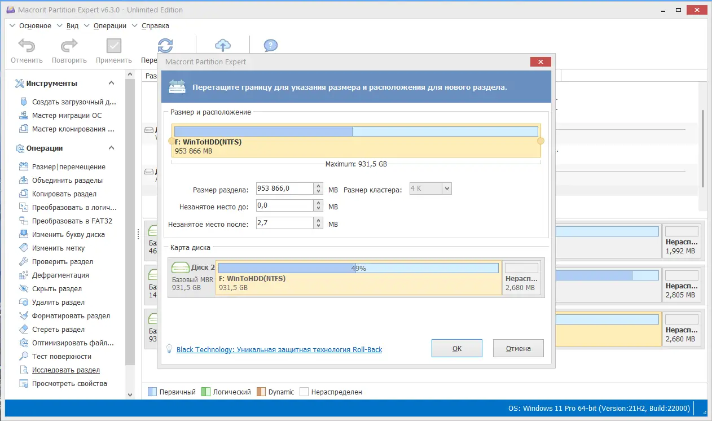
Task: Choose Форматировать раздел operation
Action: (x=64, y=316)
